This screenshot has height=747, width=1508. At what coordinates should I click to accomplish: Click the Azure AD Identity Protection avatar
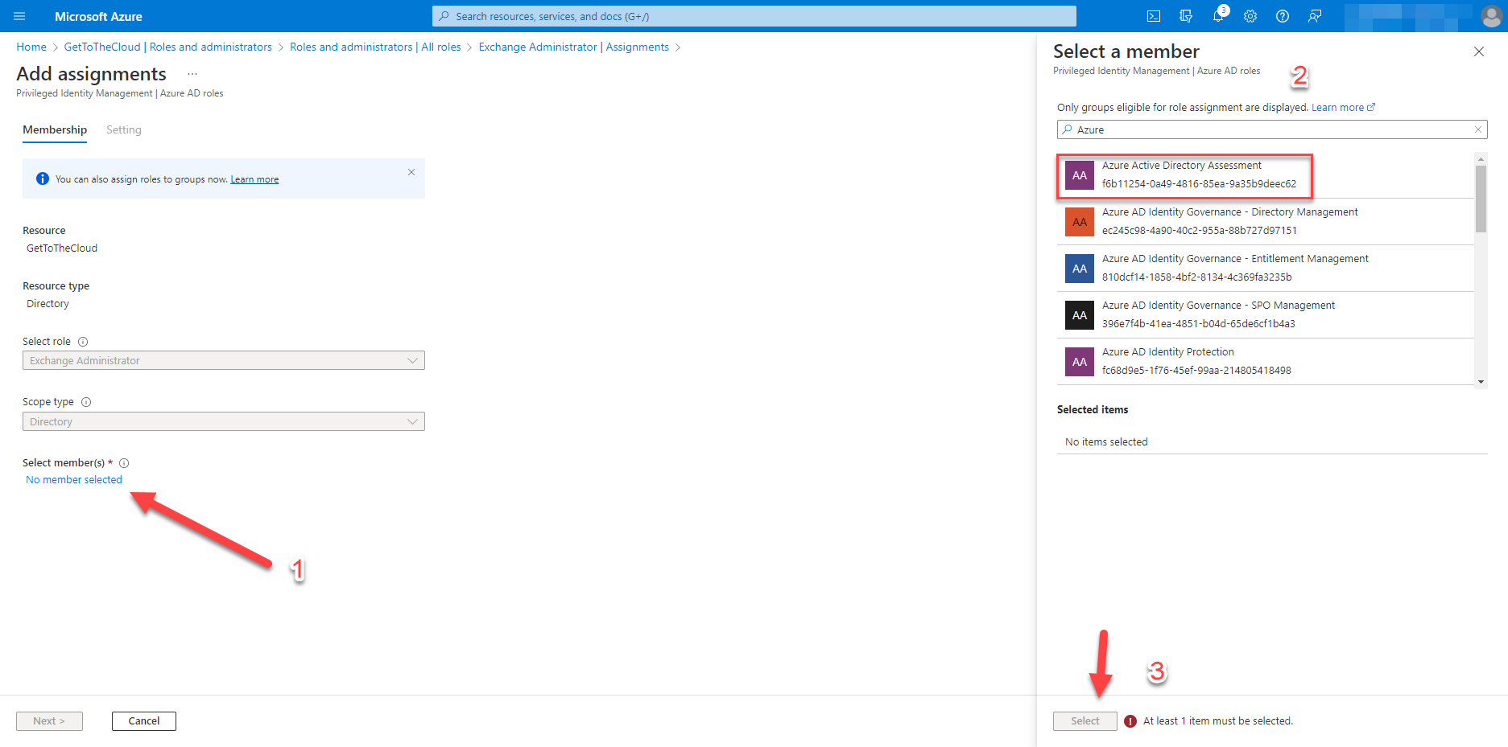tap(1080, 362)
